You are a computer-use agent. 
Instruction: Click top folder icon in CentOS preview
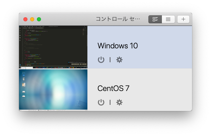[x=24, y=73]
